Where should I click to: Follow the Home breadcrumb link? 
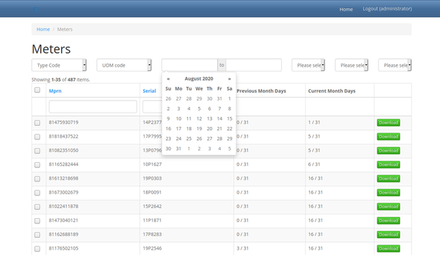[43, 29]
